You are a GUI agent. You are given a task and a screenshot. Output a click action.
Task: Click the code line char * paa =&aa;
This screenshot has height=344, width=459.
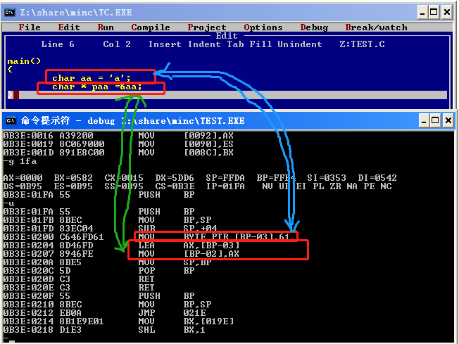coord(97,87)
